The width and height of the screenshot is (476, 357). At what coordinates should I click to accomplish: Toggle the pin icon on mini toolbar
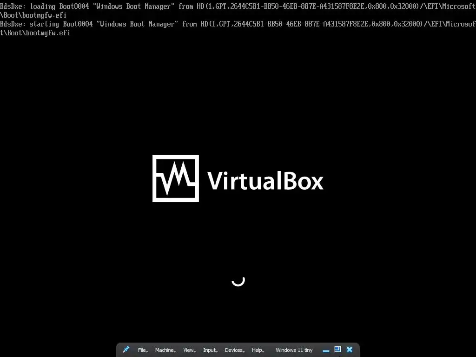click(126, 350)
